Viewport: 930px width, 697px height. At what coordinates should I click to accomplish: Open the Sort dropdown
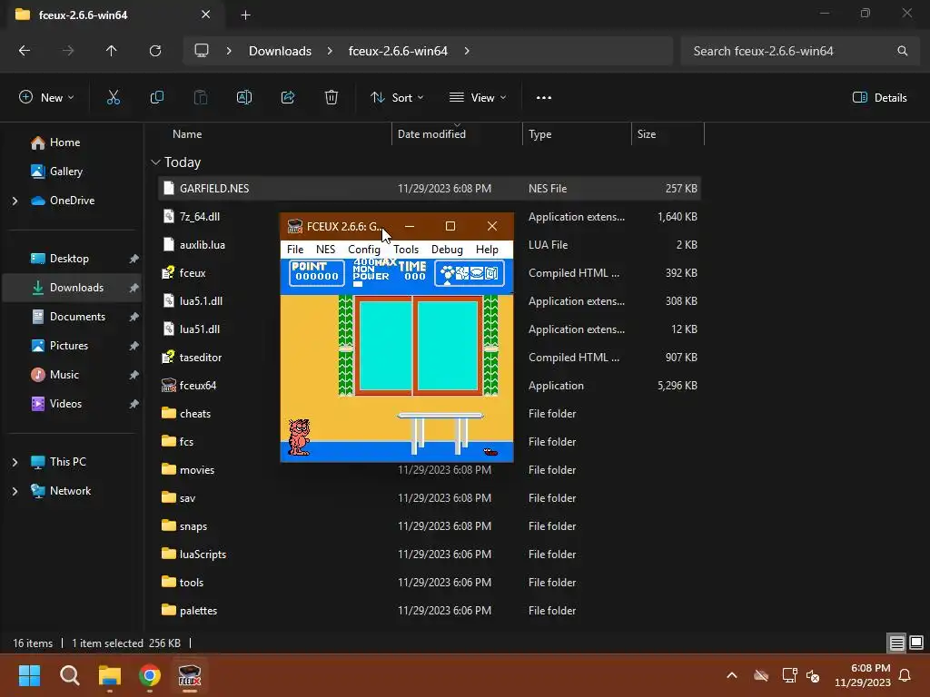(x=397, y=98)
